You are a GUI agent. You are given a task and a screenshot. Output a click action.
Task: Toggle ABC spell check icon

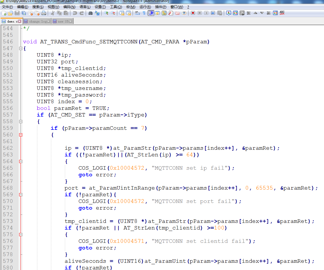[282, 13]
